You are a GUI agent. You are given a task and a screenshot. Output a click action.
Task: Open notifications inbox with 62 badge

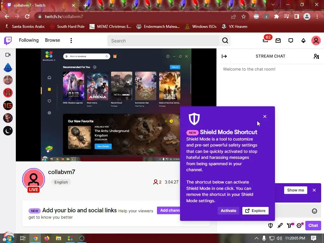(x=266, y=40)
